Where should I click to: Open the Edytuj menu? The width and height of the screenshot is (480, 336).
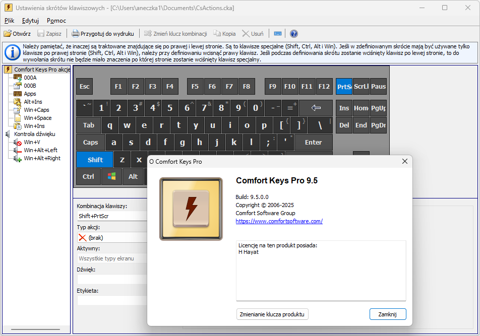click(30, 21)
